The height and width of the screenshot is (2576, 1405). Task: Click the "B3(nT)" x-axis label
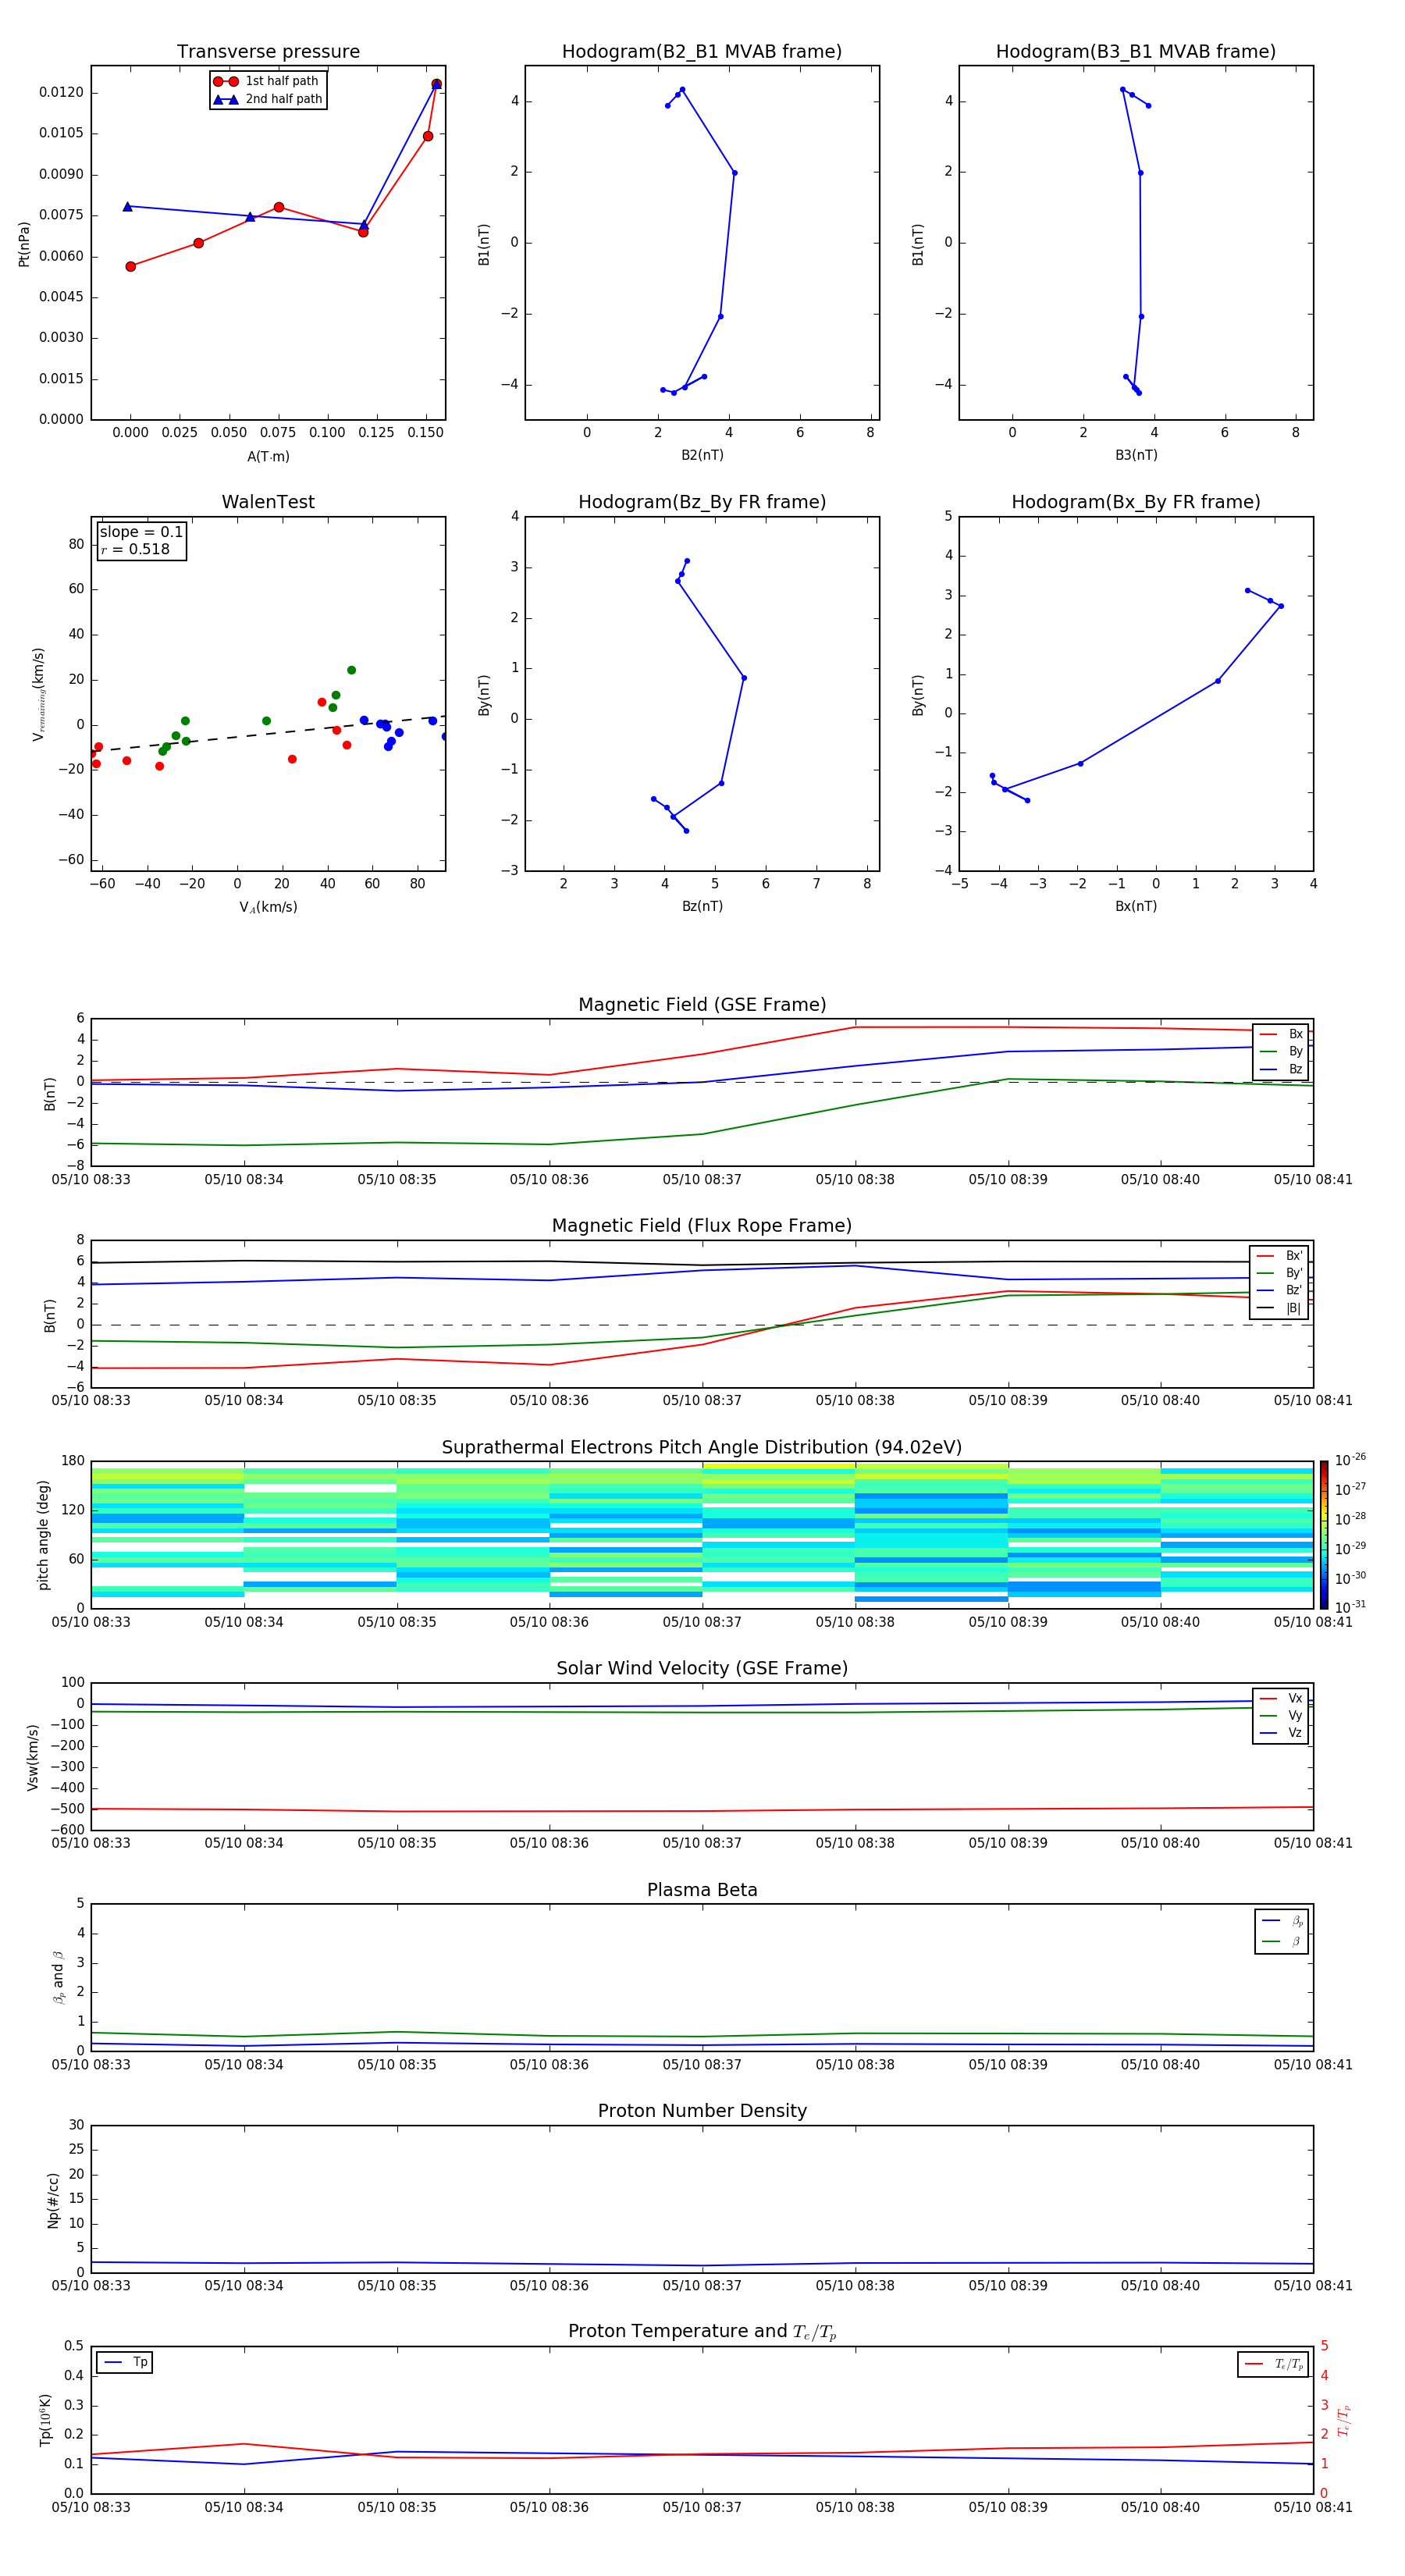pos(1136,455)
